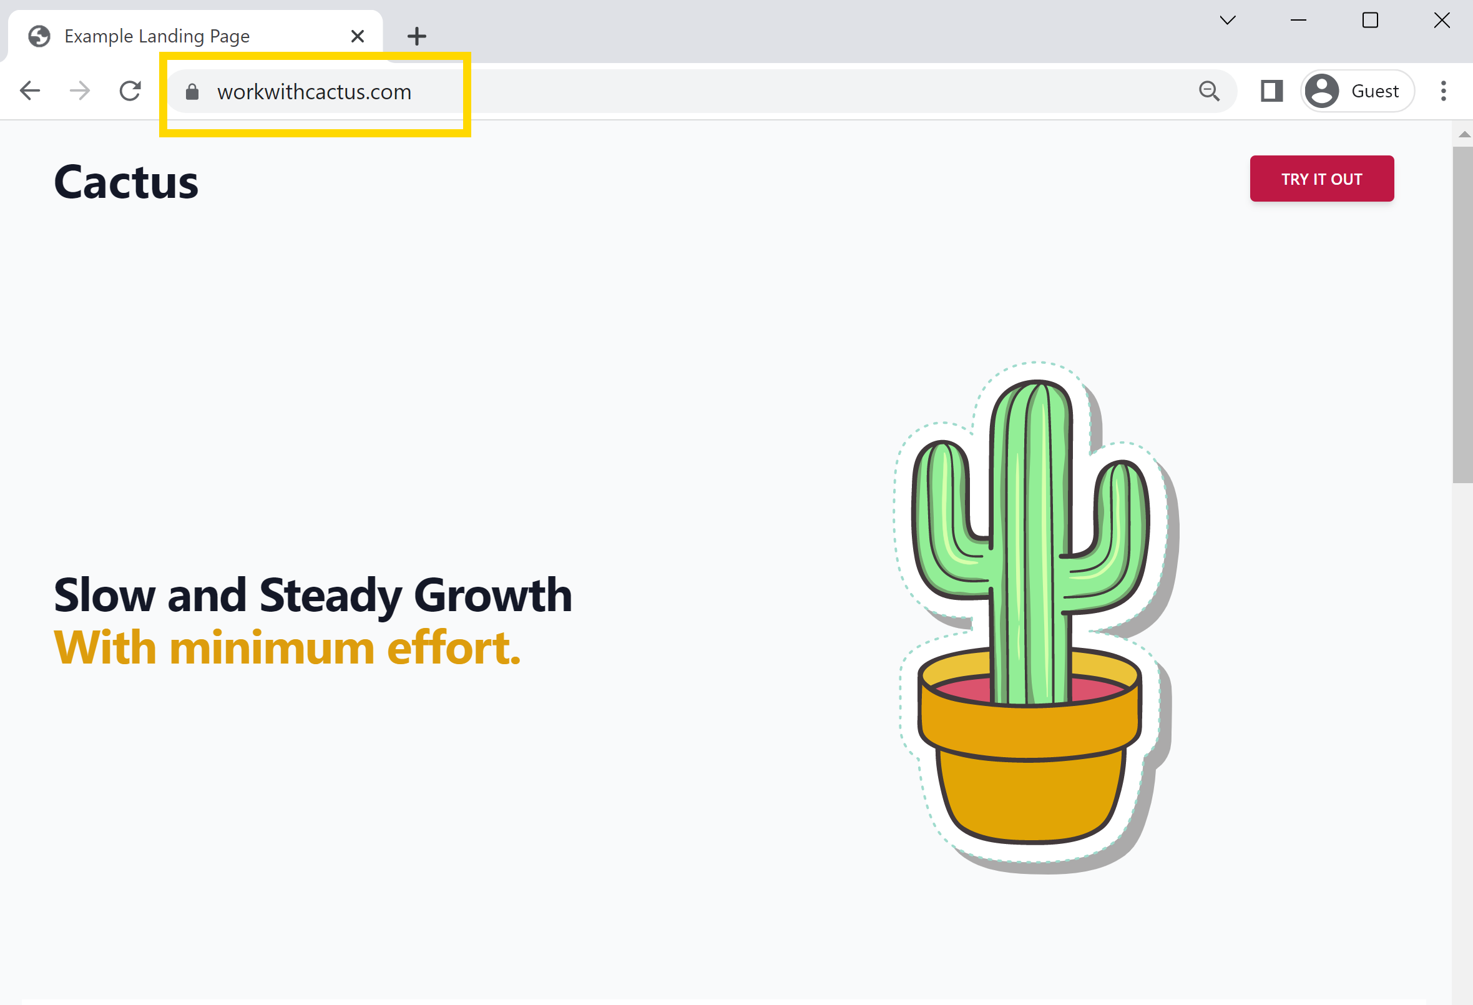The height and width of the screenshot is (1005, 1473).
Task: Enable workwithcactus.com site permissions toggle
Action: click(192, 92)
